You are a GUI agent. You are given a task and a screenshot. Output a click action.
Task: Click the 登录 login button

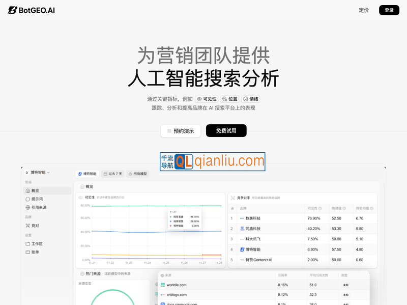click(x=389, y=10)
